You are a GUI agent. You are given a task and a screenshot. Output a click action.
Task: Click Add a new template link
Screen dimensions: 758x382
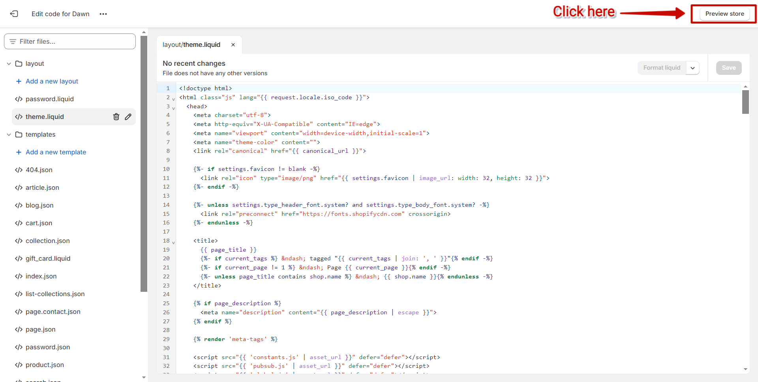pyautogui.click(x=56, y=152)
